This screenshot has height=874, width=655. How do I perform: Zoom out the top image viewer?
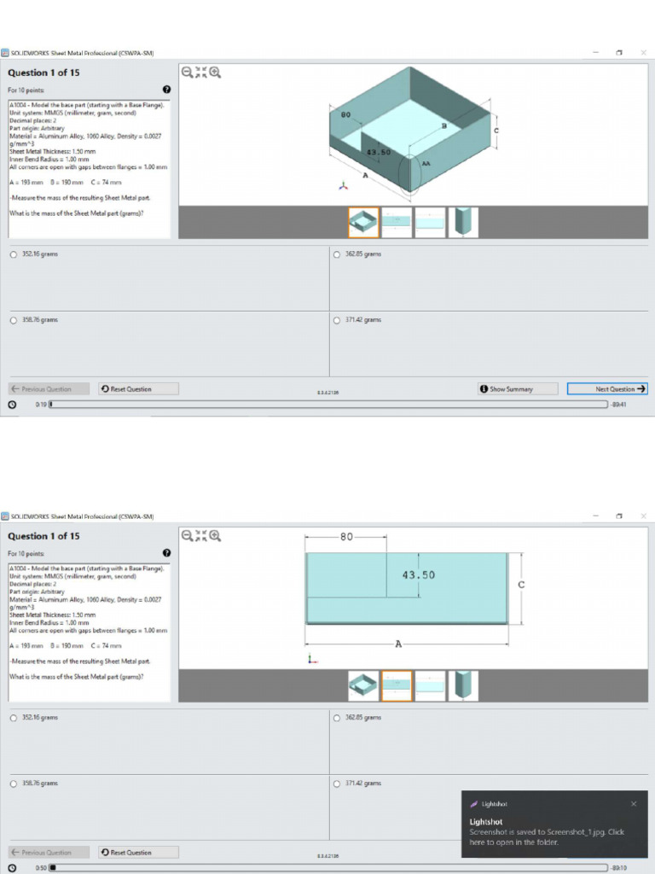click(187, 73)
